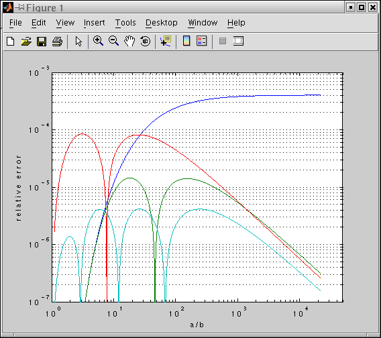Open the Edit menu
The width and height of the screenshot is (381, 338).
click(x=39, y=23)
